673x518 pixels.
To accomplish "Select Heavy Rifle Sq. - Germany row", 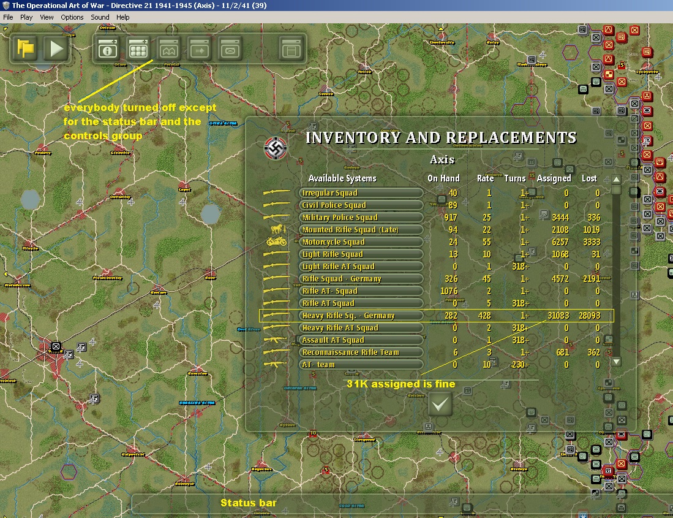I will (361, 315).
